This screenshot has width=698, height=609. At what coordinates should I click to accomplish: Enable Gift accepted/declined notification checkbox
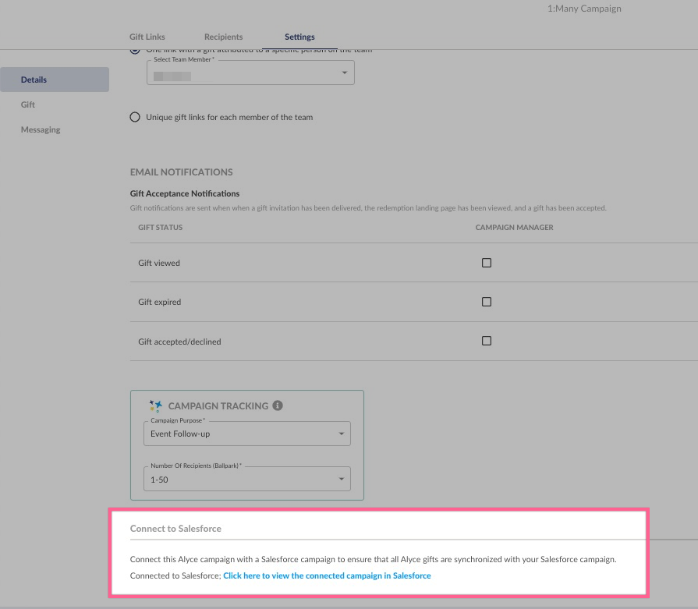[x=487, y=341]
